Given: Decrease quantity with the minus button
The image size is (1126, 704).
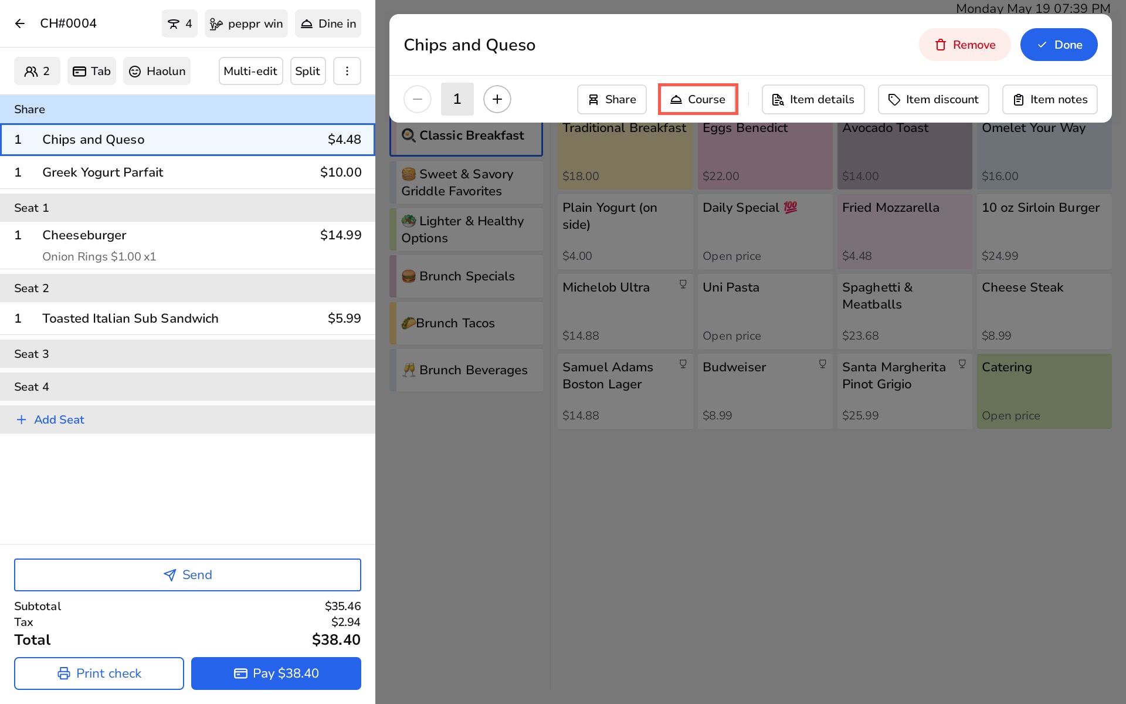Looking at the screenshot, I should click(x=418, y=99).
